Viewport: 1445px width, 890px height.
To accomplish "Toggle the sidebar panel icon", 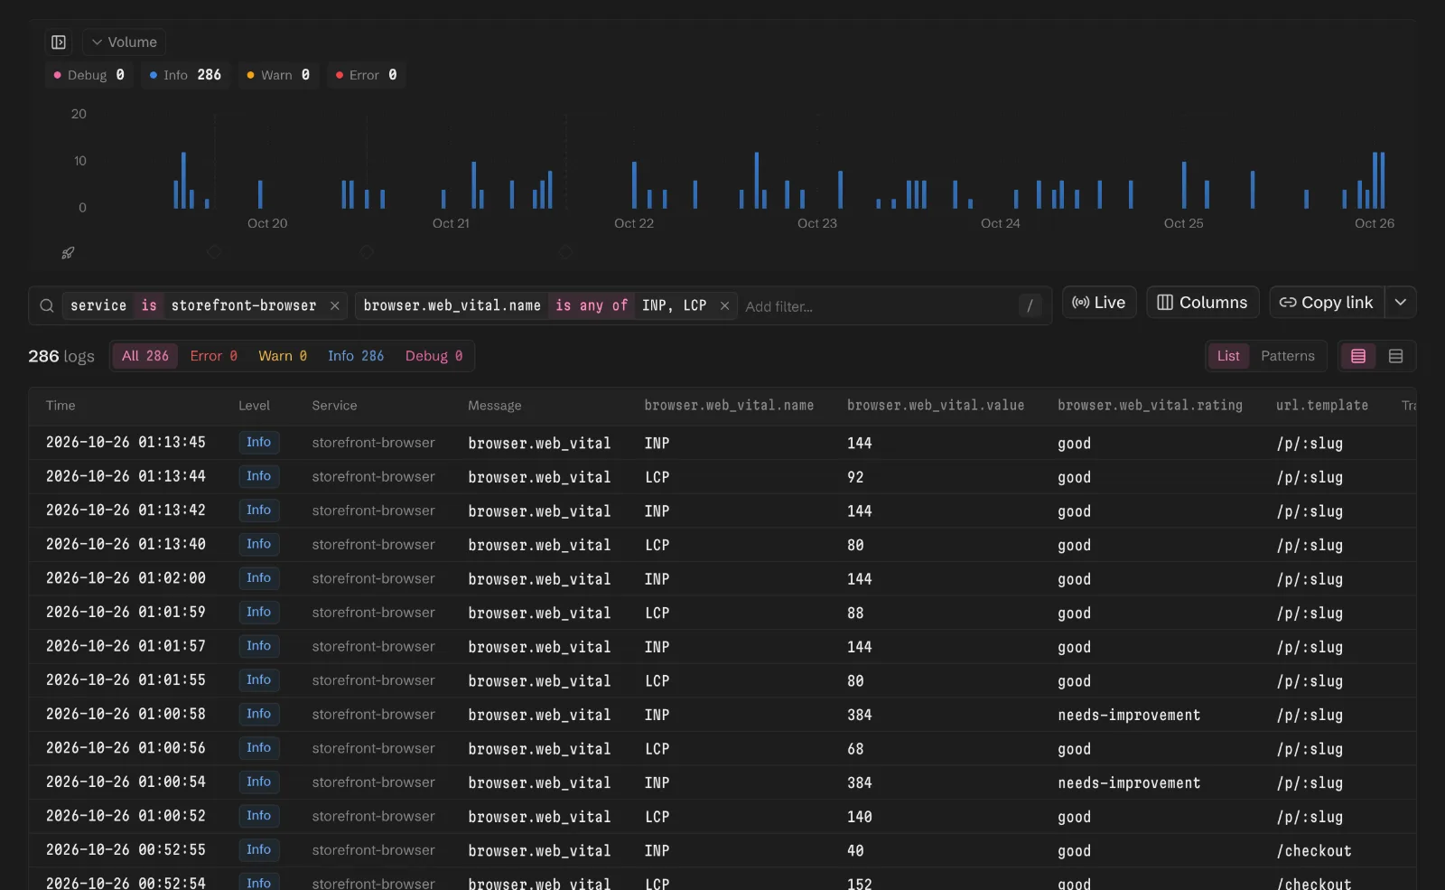I will click(x=59, y=42).
